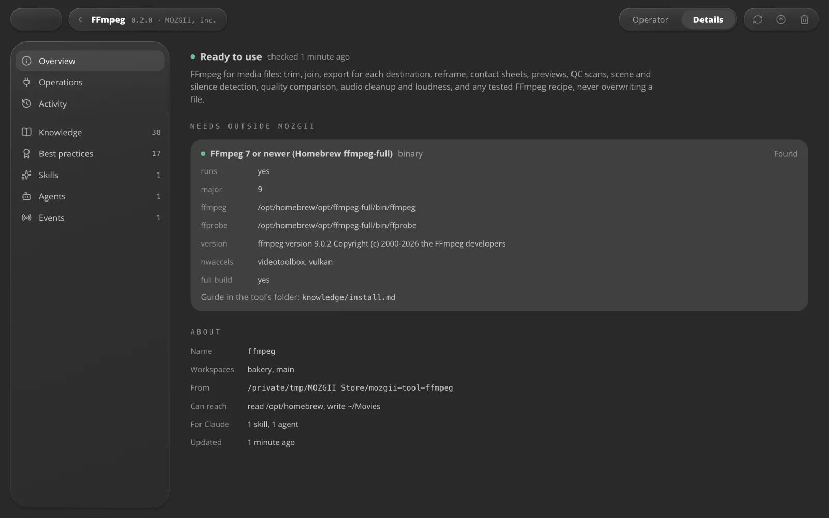
Task: Click the ffprobe binary path value
Action: [337, 225]
